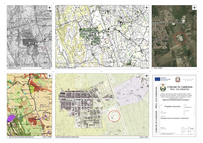
Task: Click north arrow on Piano Urbanistico Comunale map
Action: tap(146, 76)
